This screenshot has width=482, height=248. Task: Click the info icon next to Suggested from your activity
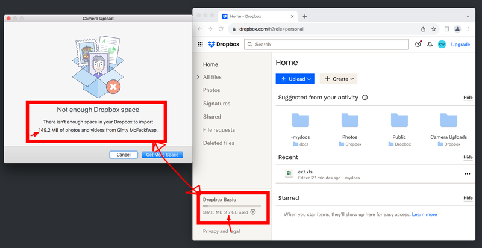click(x=365, y=98)
